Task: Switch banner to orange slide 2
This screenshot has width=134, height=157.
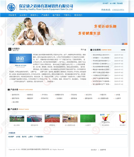Action: (126, 44)
